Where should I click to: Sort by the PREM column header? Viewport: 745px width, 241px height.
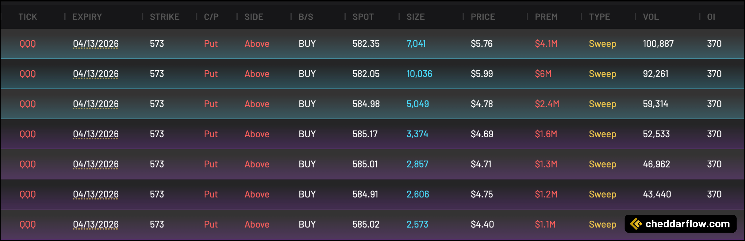(x=546, y=17)
